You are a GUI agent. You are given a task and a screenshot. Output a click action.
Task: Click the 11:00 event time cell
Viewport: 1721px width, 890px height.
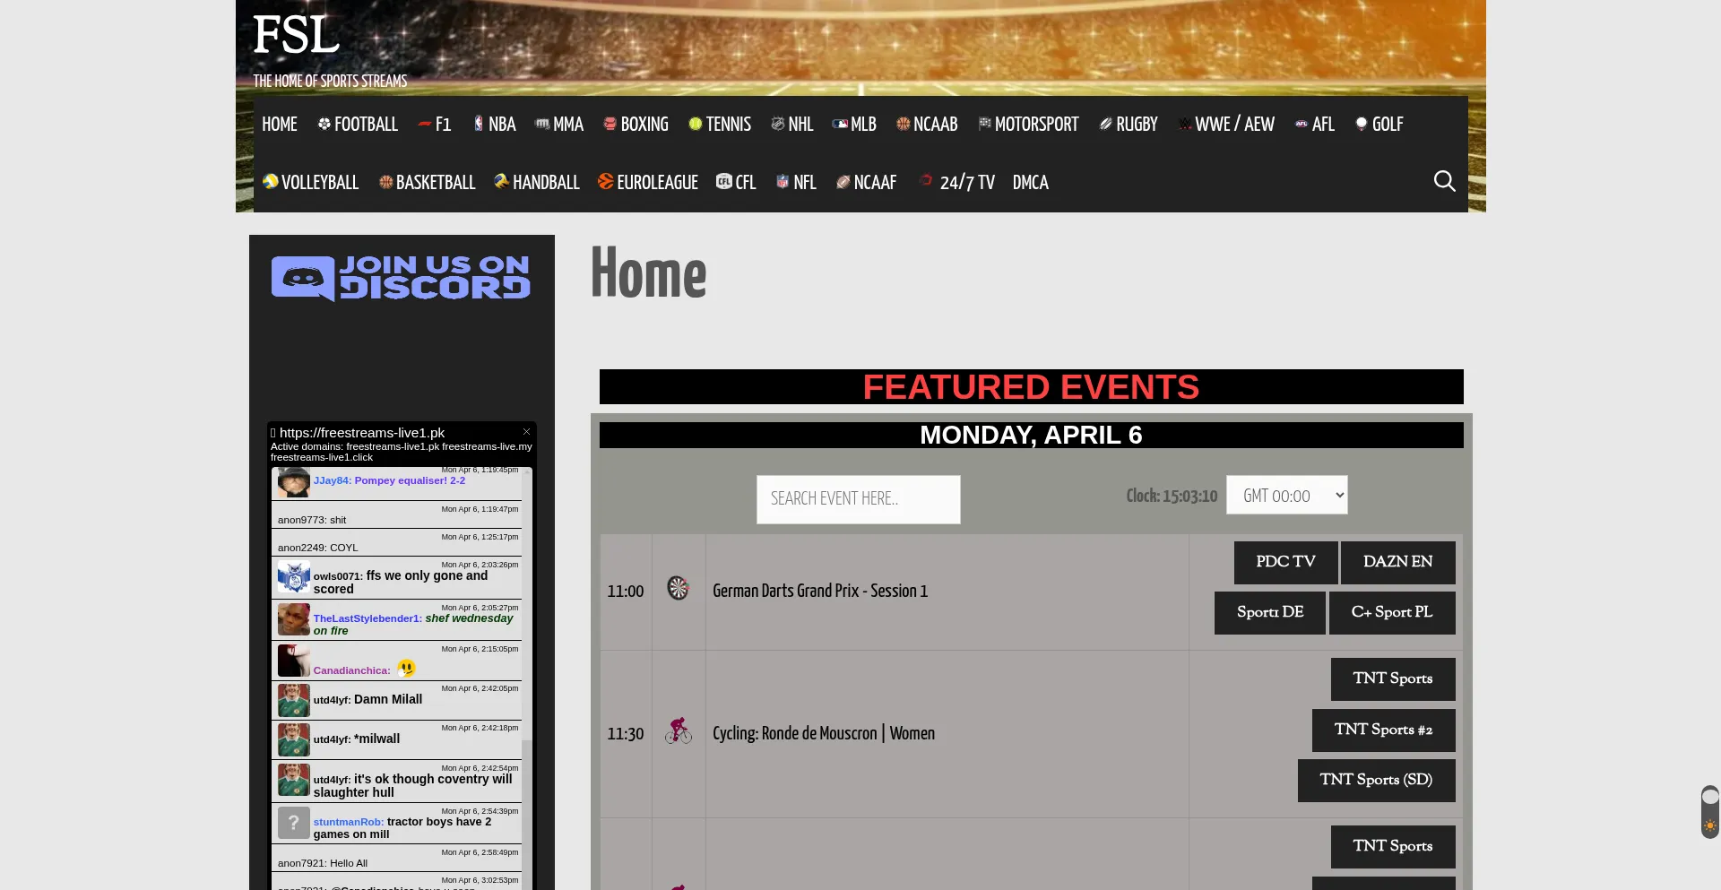pyautogui.click(x=626, y=592)
